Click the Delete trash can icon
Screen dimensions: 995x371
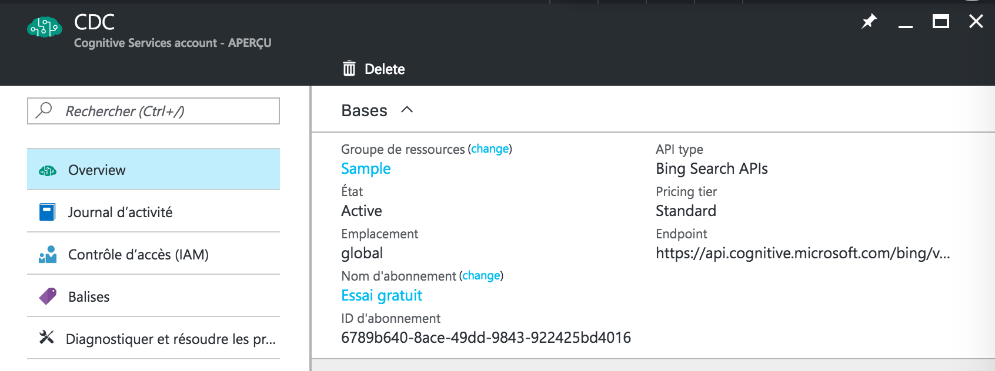(x=349, y=69)
